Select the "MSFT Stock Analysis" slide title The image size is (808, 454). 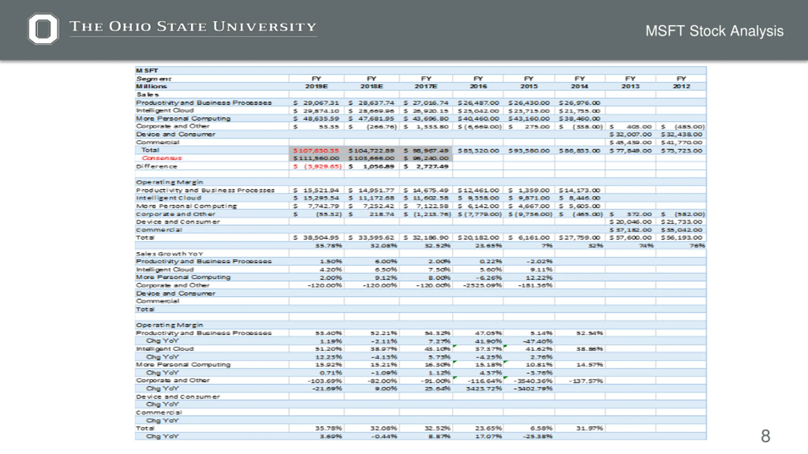[x=714, y=31]
